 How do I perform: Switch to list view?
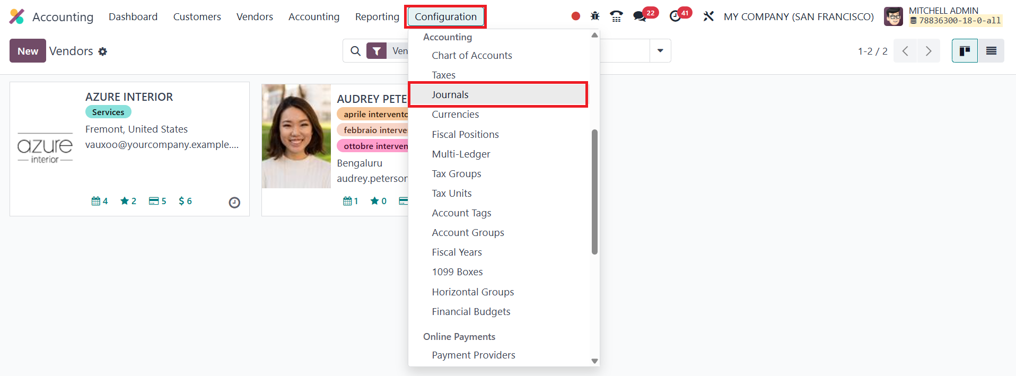[x=991, y=51]
